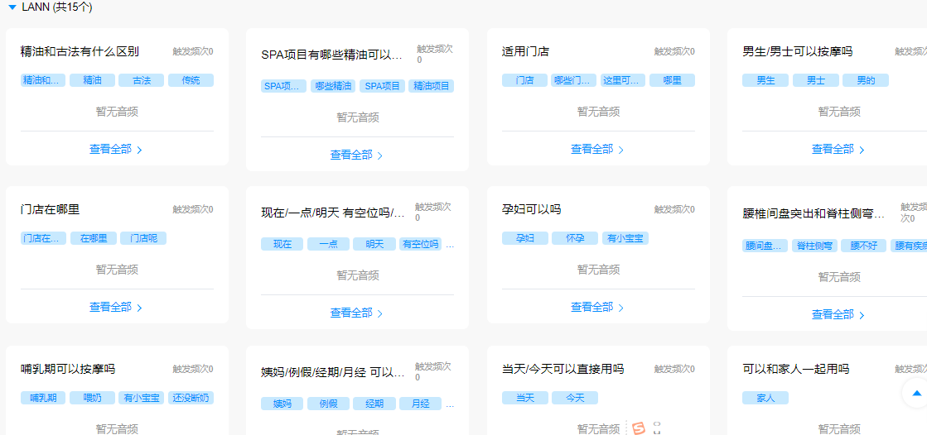Select the 古法 keyword tag
This screenshot has width=927, height=435.
tap(141, 81)
